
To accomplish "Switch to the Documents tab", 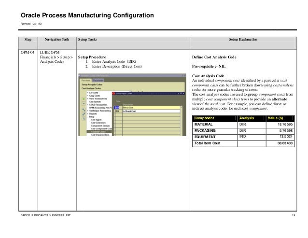I will click(98, 80).
